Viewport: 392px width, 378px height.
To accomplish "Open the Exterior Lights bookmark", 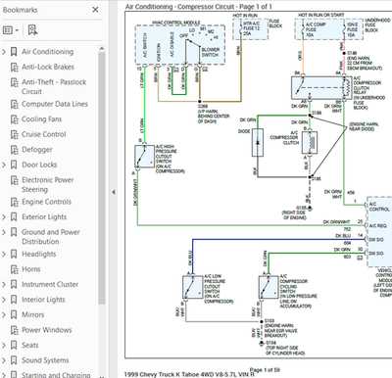I will [x=44, y=217].
